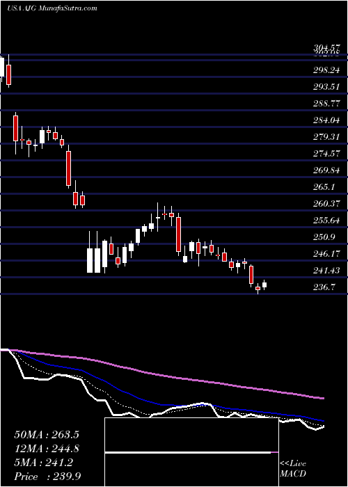Screen dimensions: 348x487
Task: Click the 298.24 price axis label
Action: [326, 70]
